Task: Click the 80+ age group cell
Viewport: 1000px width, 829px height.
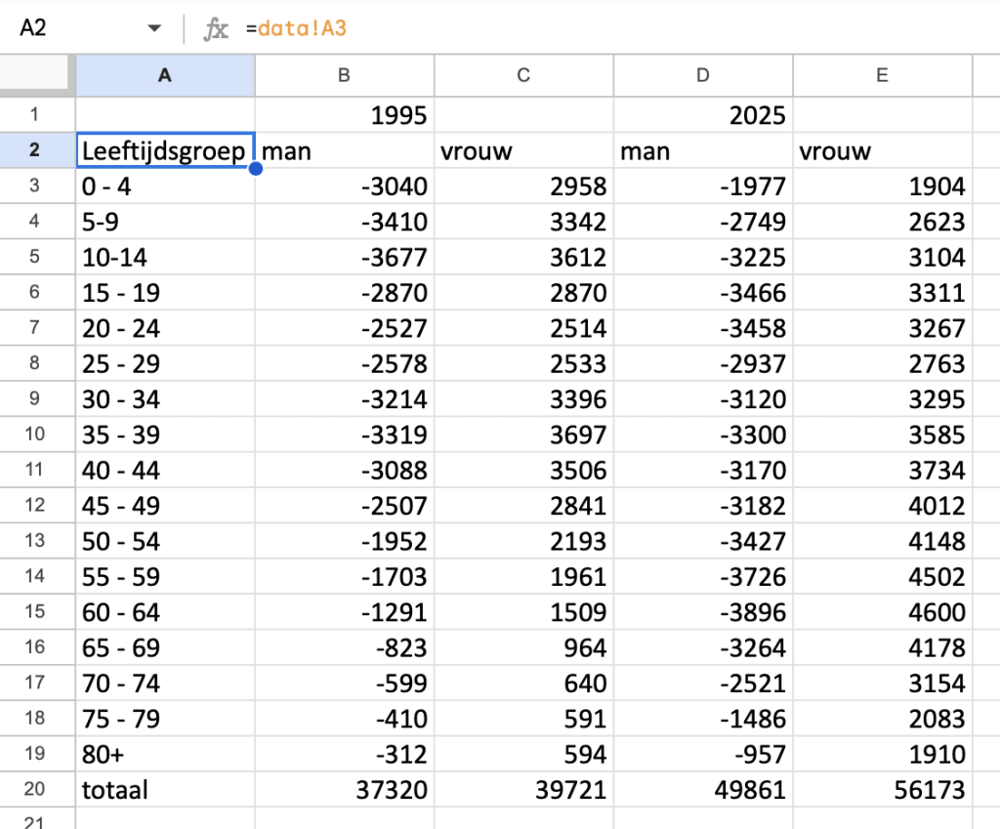Action: pyautogui.click(x=165, y=754)
